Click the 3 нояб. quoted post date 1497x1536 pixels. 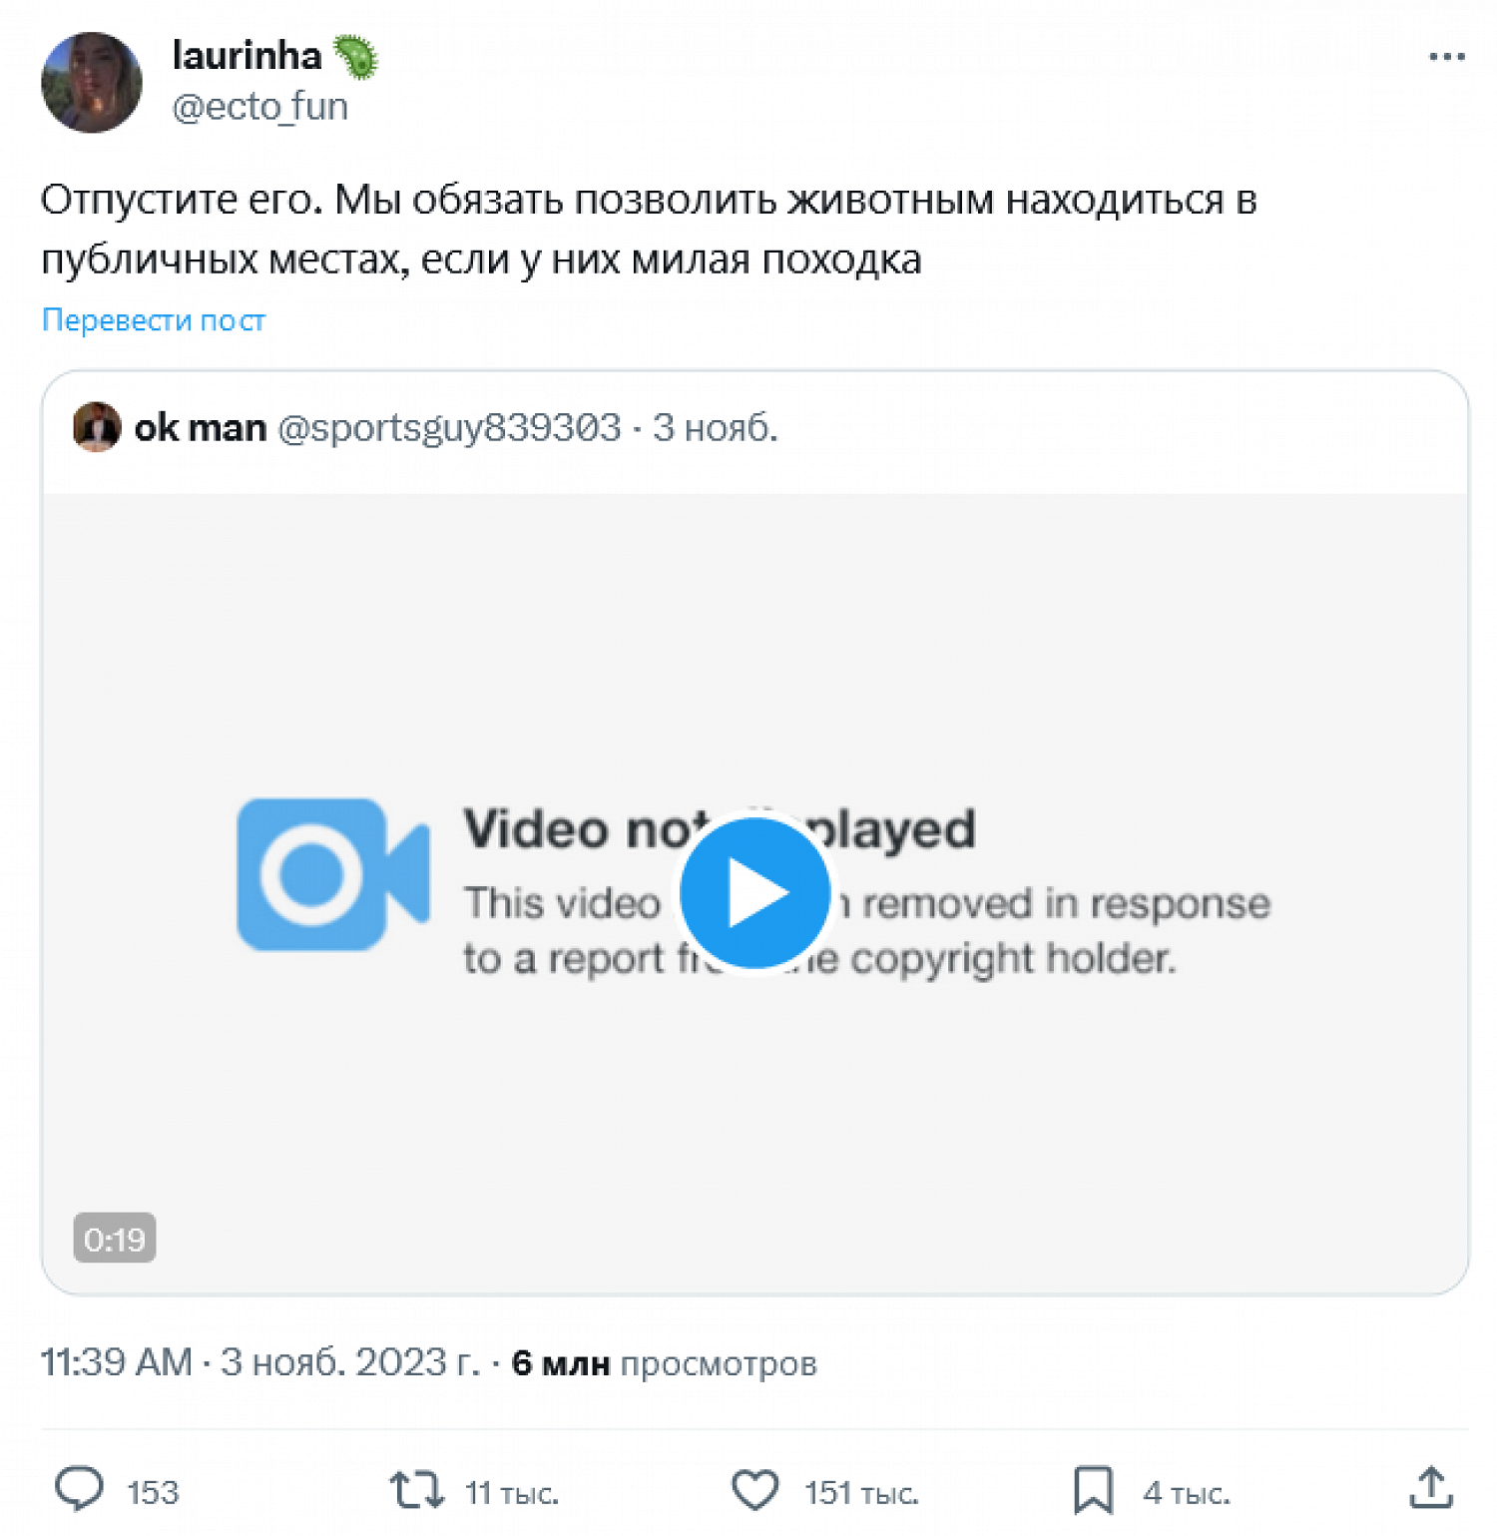[x=715, y=428]
